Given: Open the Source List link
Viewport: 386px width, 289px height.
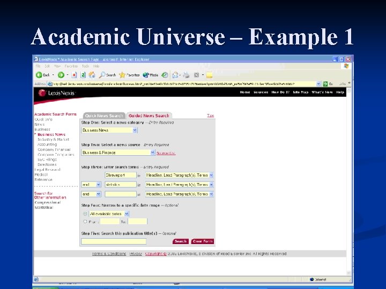Looking at the screenshot, I should pyautogui.click(x=166, y=153).
